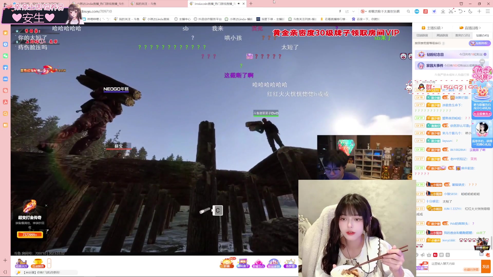Expand the screenshot tool dropdown arrow

(455, 12)
